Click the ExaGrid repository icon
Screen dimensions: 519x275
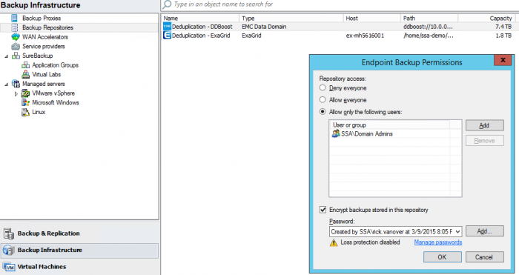click(167, 36)
